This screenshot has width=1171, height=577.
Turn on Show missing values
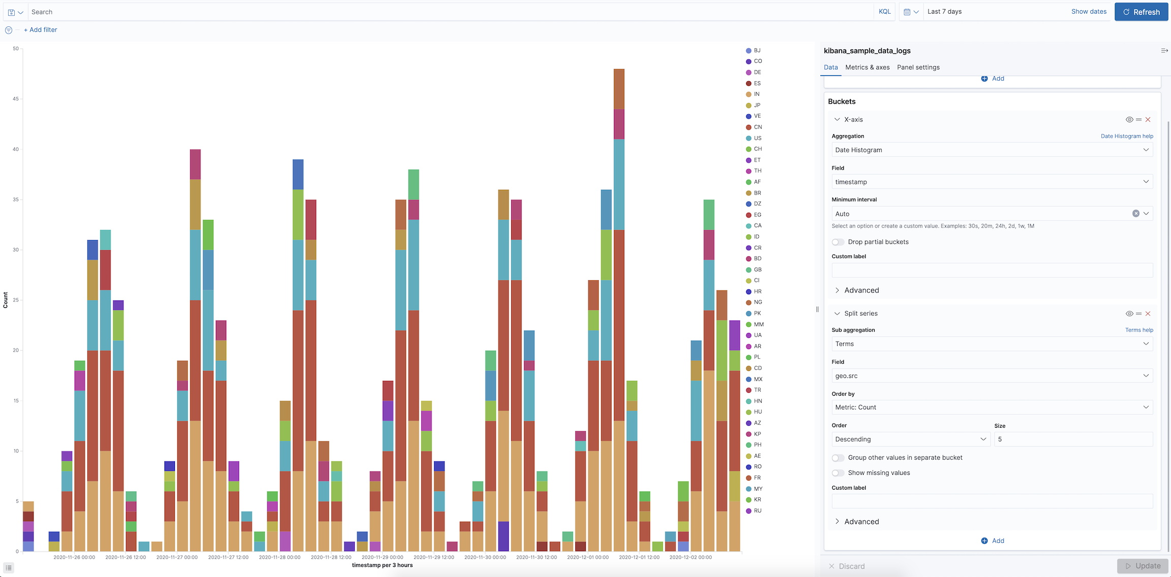tap(838, 473)
